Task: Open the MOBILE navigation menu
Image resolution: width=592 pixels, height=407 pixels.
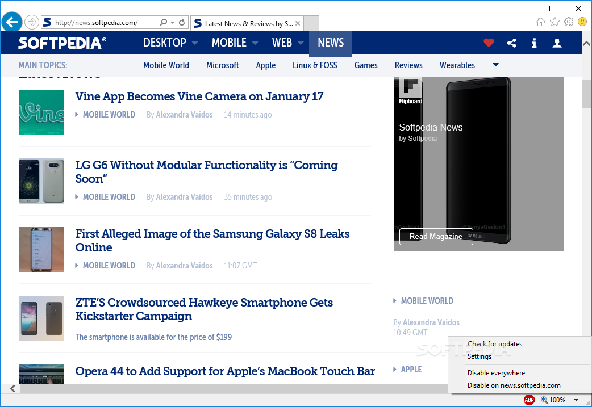Action: (x=229, y=43)
